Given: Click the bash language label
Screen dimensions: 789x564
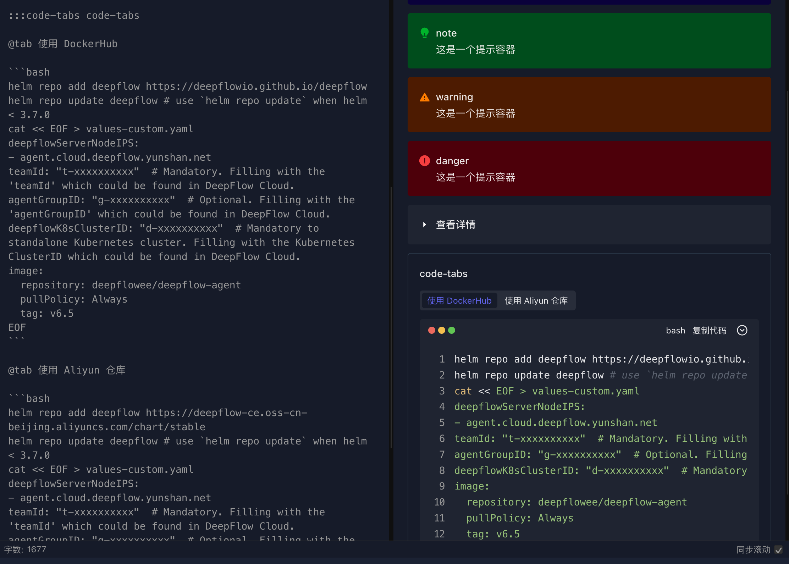Looking at the screenshot, I should (x=675, y=330).
